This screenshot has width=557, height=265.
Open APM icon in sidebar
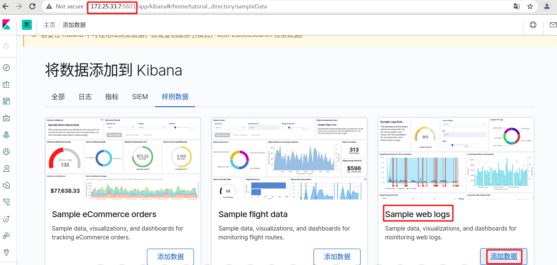point(6,202)
